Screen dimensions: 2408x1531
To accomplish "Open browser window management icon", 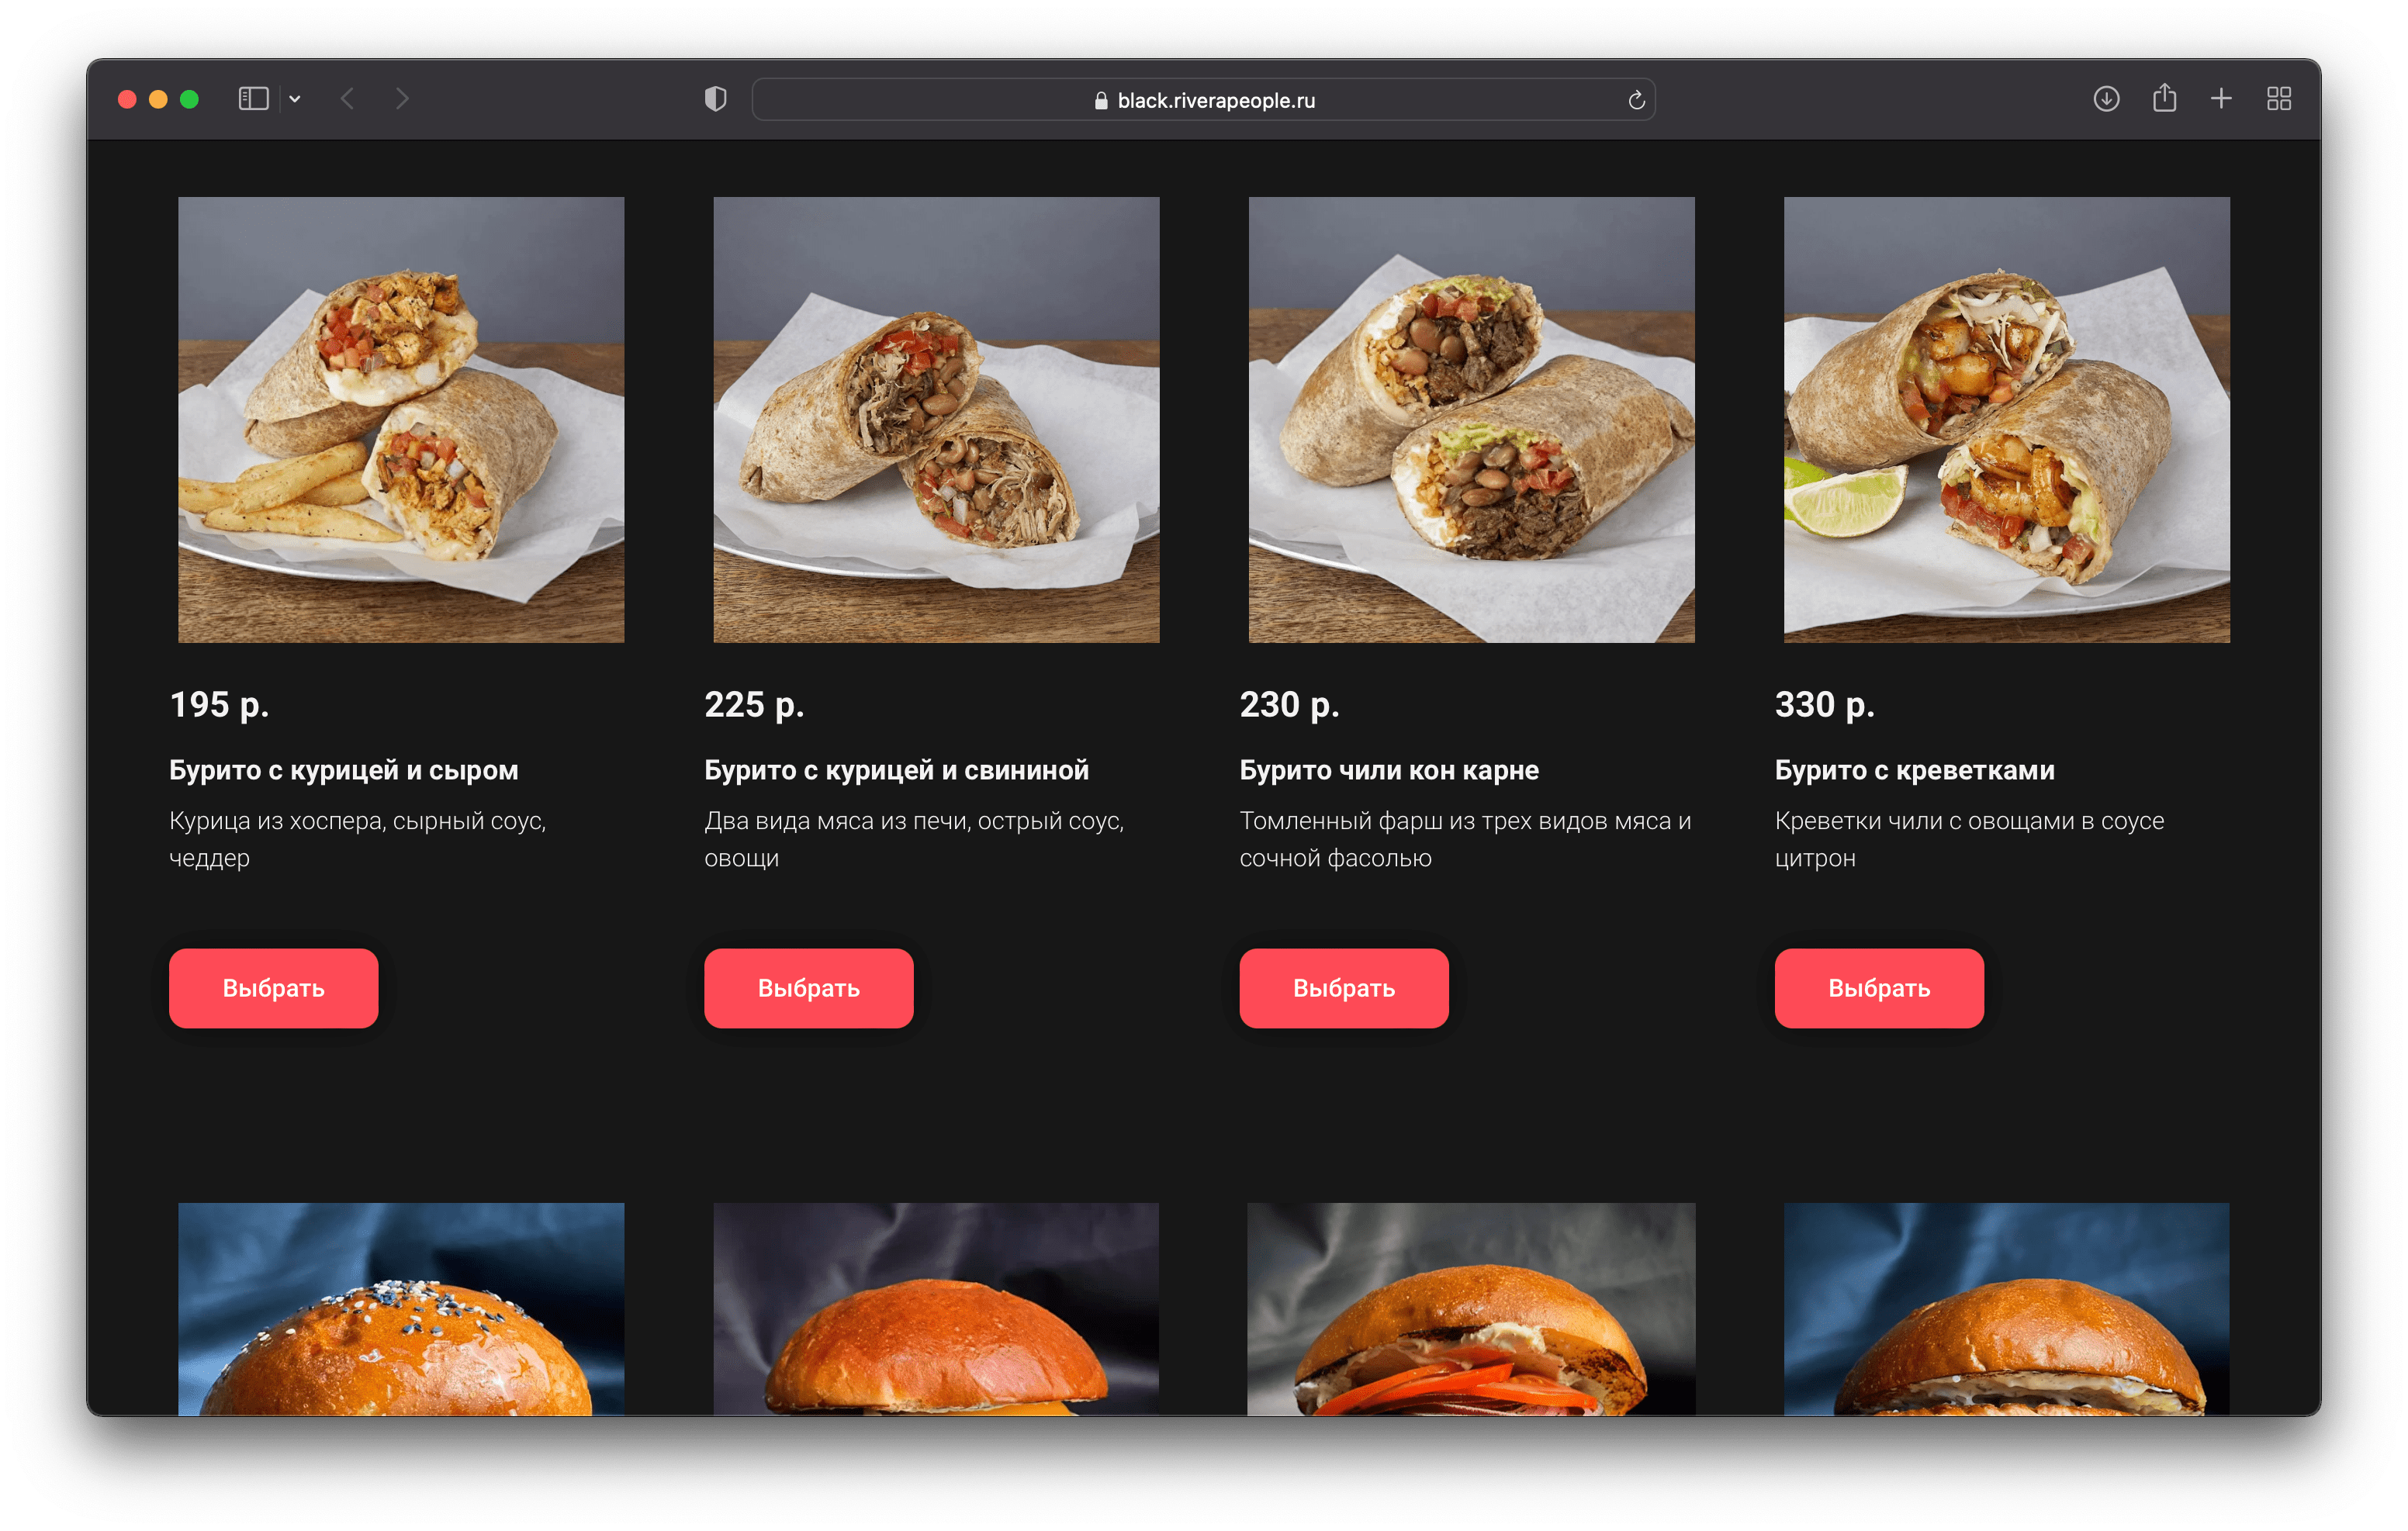I will point(2283,96).
